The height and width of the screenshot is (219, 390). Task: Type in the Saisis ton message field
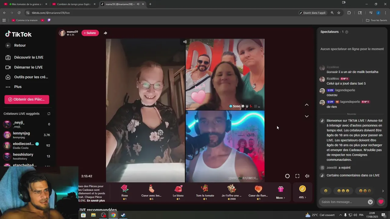[343, 202]
